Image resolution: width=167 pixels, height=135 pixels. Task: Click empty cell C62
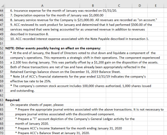pos(119,95)
